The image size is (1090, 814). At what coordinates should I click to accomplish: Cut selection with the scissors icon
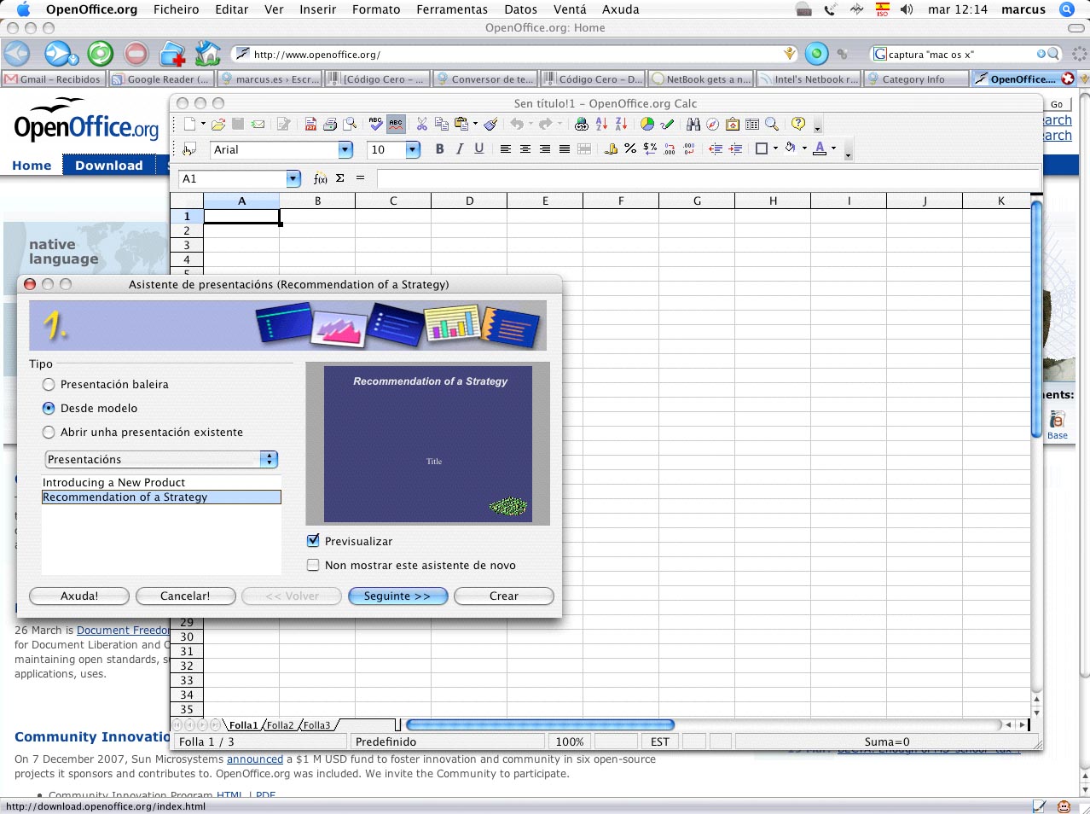click(421, 125)
